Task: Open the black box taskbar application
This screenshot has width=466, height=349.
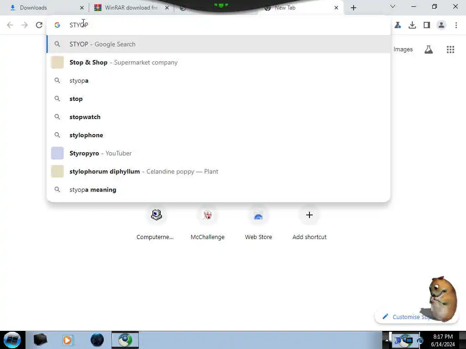Action: tap(40, 340)
